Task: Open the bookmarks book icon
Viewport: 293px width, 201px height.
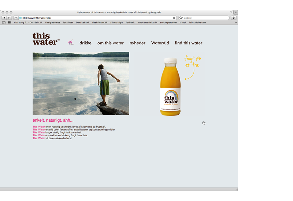Action: (4, 23)
